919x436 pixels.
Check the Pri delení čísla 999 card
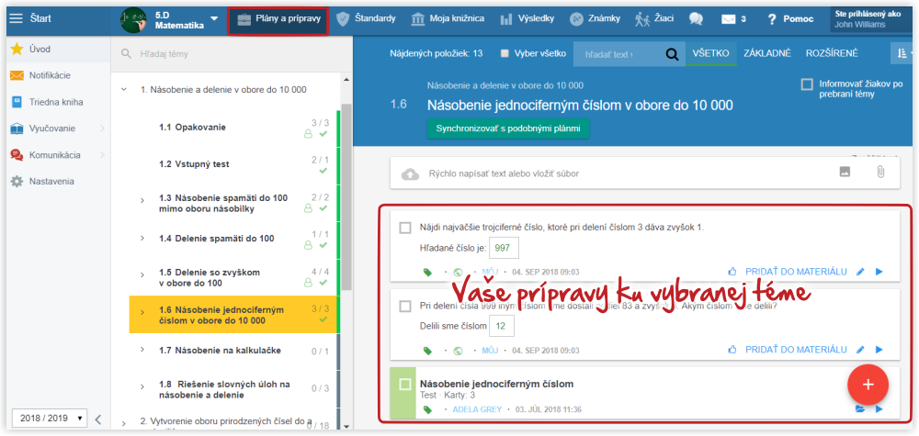[x=405, y=306]
